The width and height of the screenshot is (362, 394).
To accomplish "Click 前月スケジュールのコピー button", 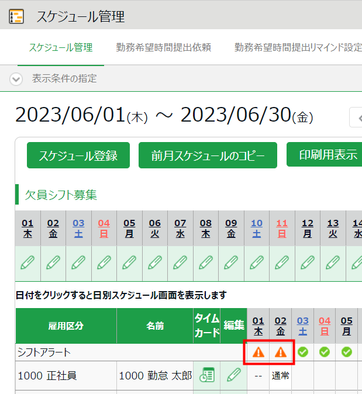I will (207, 155).
